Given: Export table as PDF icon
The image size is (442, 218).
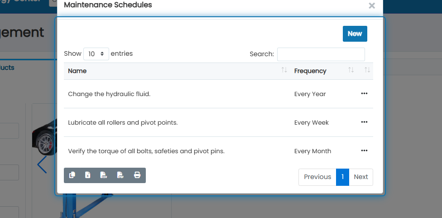Looking at the screenshot, I should [x=120, y=175].
